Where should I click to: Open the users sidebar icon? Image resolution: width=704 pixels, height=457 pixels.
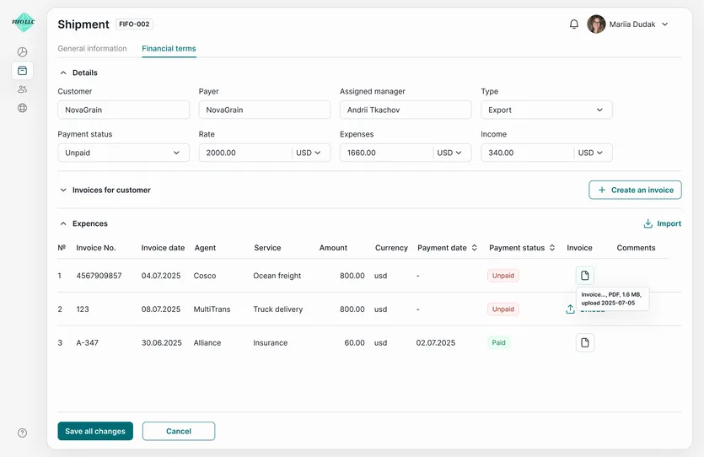[x=23, y=89]
